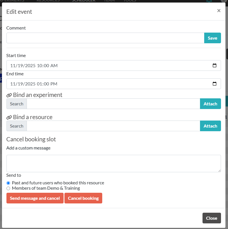
Task: Click the link icon beside Bind a resource
Action: click(x=9, y=117)
